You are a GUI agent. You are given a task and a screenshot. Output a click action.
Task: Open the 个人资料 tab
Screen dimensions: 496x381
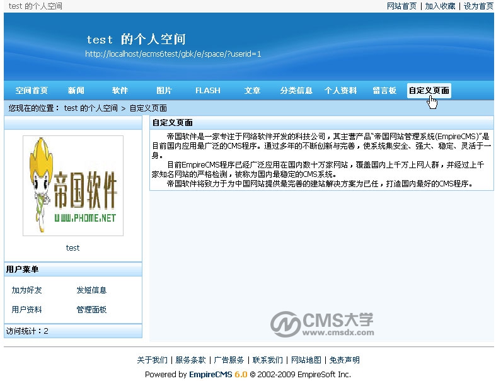point(340,91)
